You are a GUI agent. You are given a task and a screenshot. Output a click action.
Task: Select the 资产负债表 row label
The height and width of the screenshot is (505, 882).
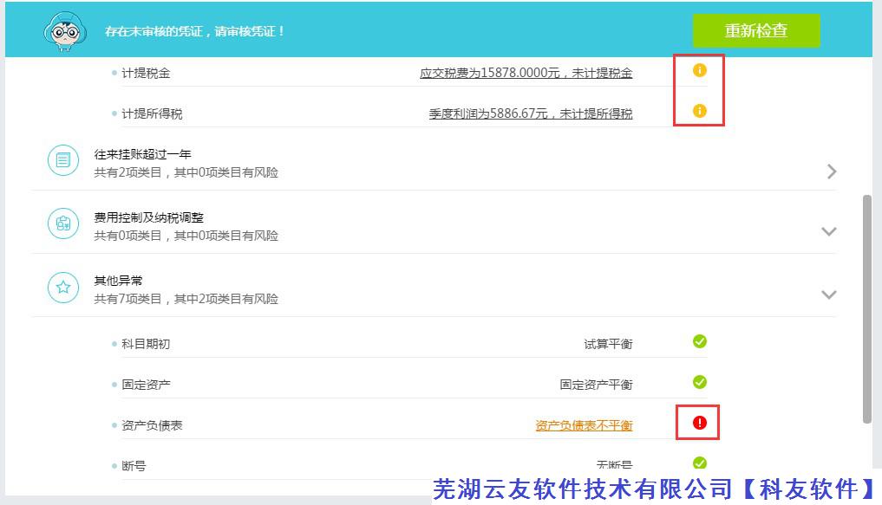click(152, 425)
